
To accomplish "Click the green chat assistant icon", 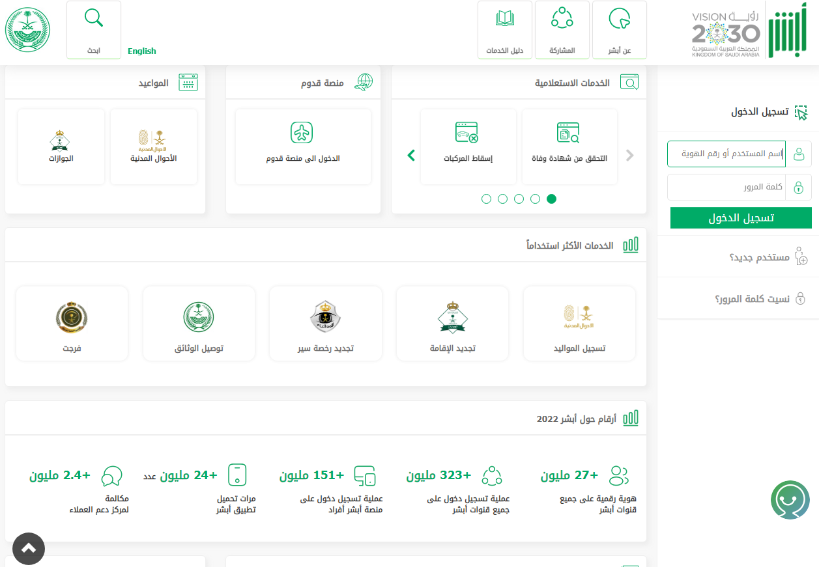I will click(790, 500).
